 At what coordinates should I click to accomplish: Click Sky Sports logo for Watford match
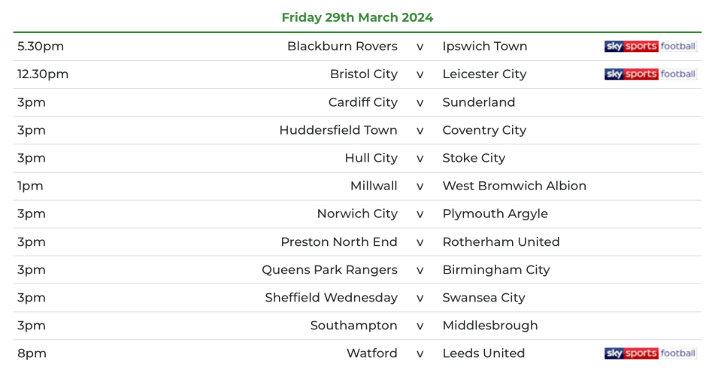650,353
